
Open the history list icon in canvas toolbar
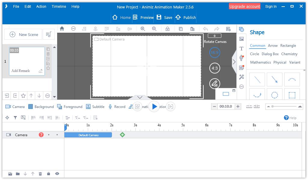tap(228, 29)
